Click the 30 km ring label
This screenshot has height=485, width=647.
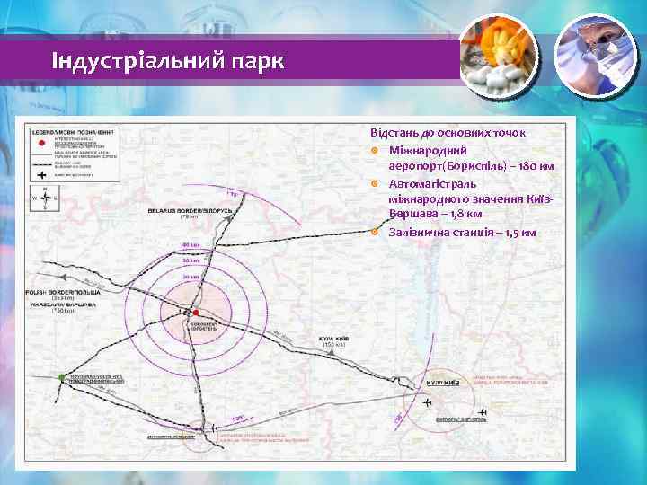tap(191, 260)
